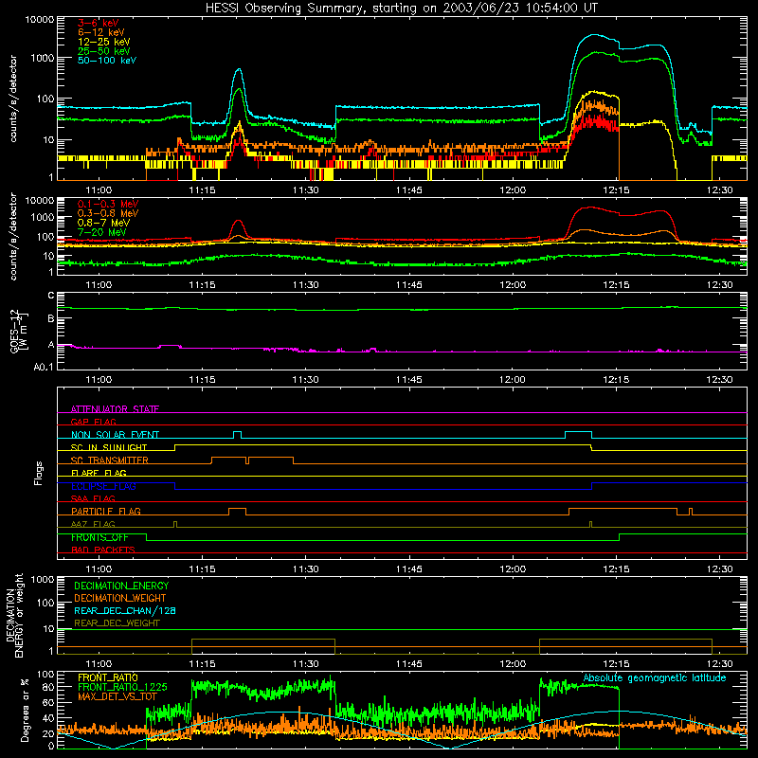Viewport: 758px width, 758px height.
Task: Click the REAR_DEC_WEIGHT legend label
Action: pos(117,623)
